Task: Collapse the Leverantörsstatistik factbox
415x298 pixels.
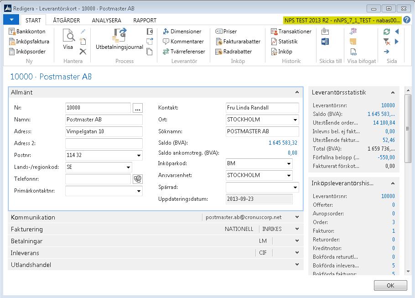Action: [393, 93]
